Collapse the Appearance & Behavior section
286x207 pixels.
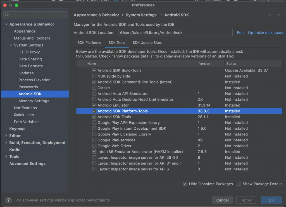(x=6, y=24)
